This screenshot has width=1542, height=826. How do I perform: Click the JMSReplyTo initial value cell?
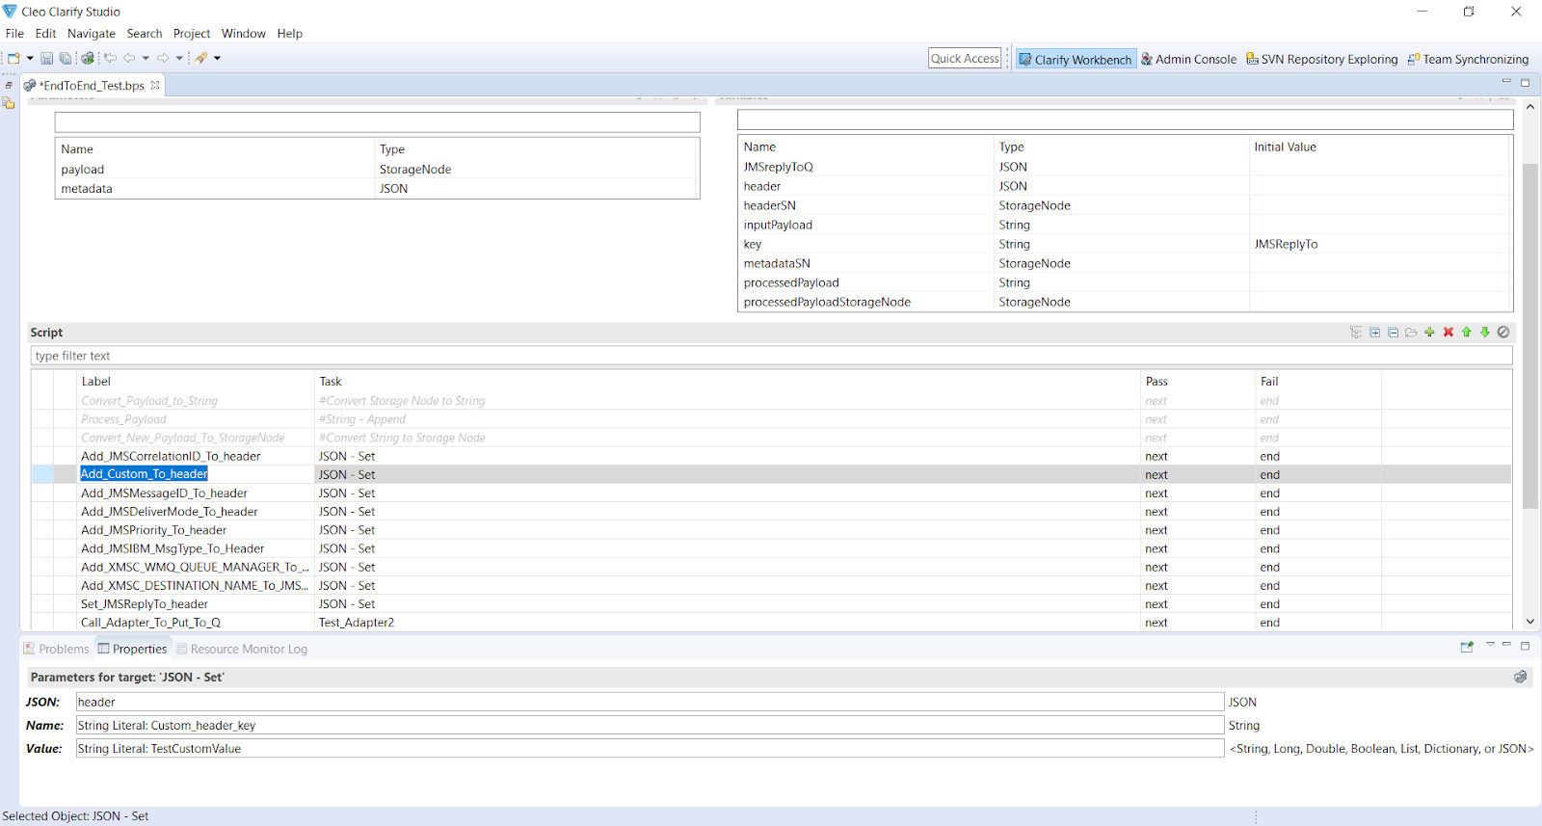click(1379, 244)
